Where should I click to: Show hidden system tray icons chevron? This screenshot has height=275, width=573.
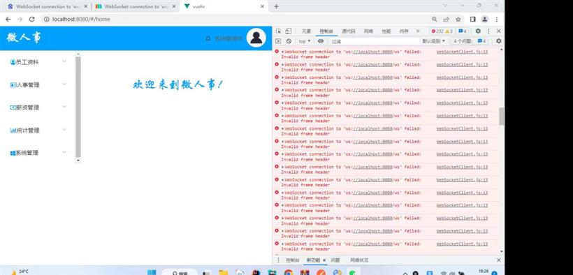pyautogui.click(x=405, y=273)
